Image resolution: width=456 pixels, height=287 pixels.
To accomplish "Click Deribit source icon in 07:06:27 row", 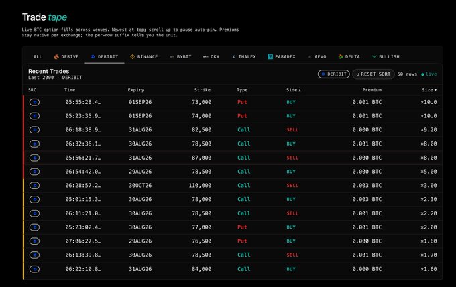I will click(34, 241).
